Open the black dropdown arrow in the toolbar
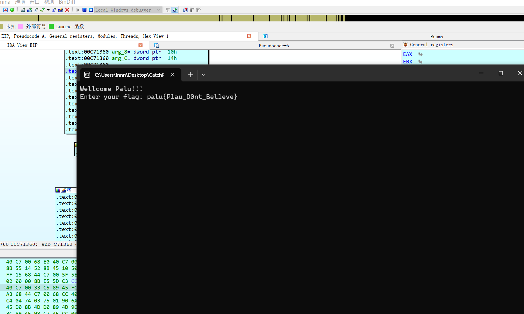The image size is (524, 314). point(48,10)
